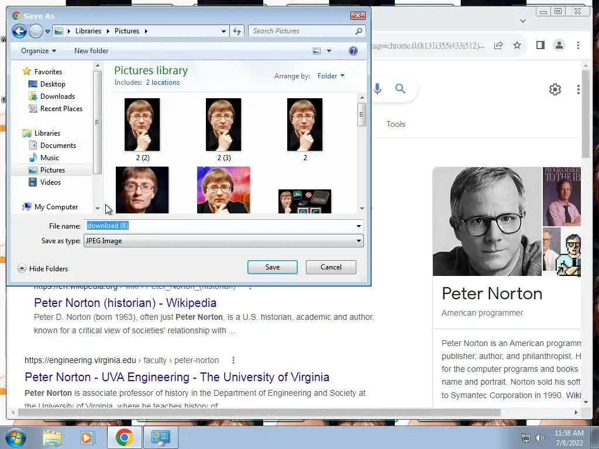Collapse with Hide Folders toggle
The image size is (599, 449).
[x=43, y=268]
